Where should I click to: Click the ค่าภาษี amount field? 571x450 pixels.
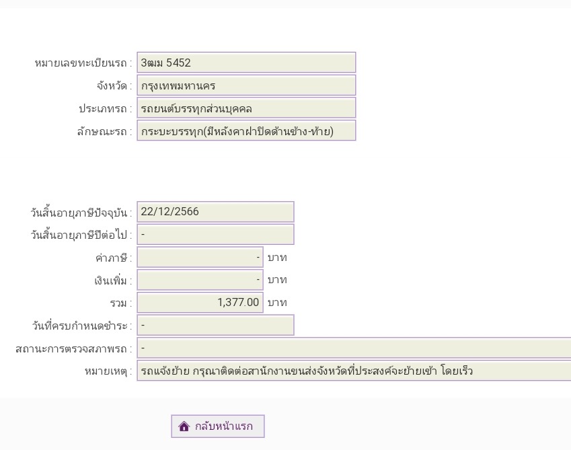pos(200,257)
